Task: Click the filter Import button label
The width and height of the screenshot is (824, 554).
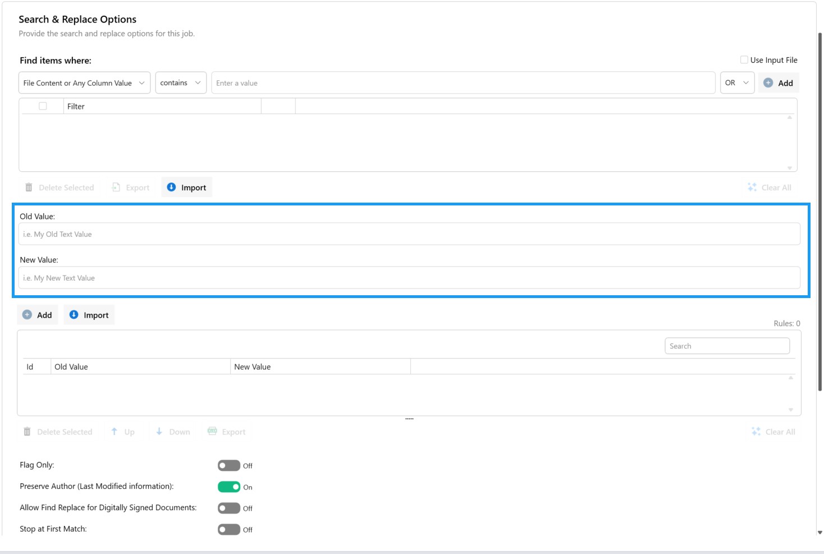Action: point(194,187)
